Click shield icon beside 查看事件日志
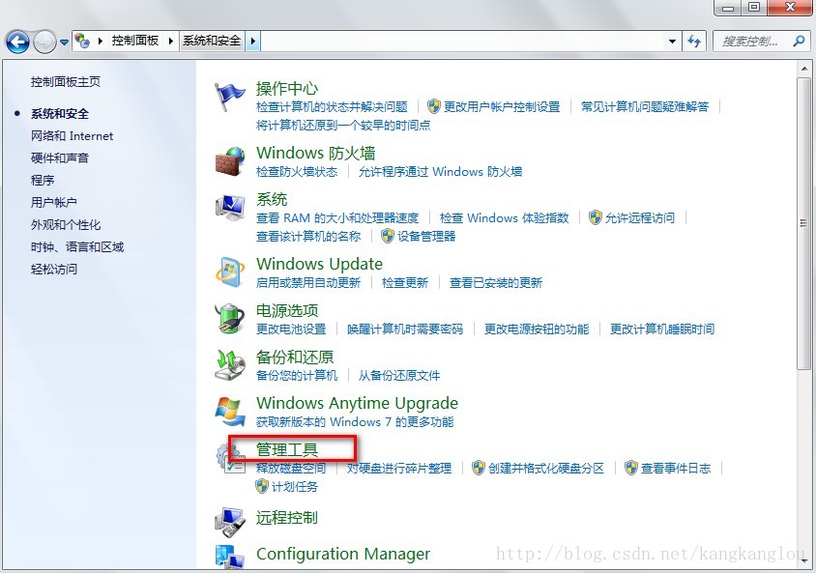 tap(630, 468)
